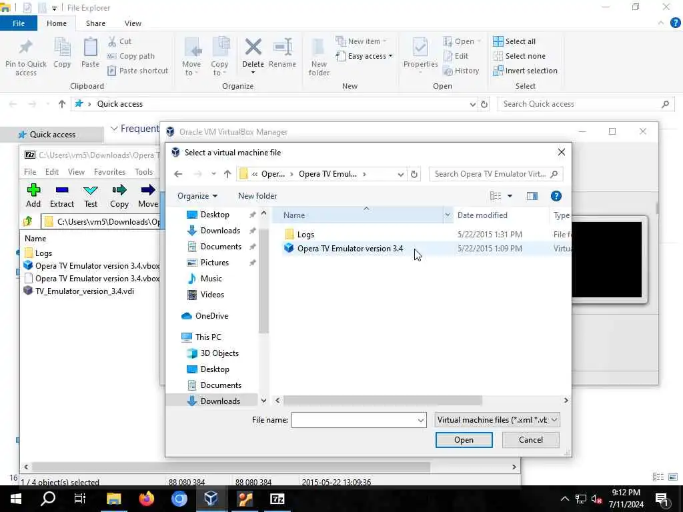The image size is (683, 512).
Task: Click Paste in File Explorer ribbon
Action: pos(90,53)
